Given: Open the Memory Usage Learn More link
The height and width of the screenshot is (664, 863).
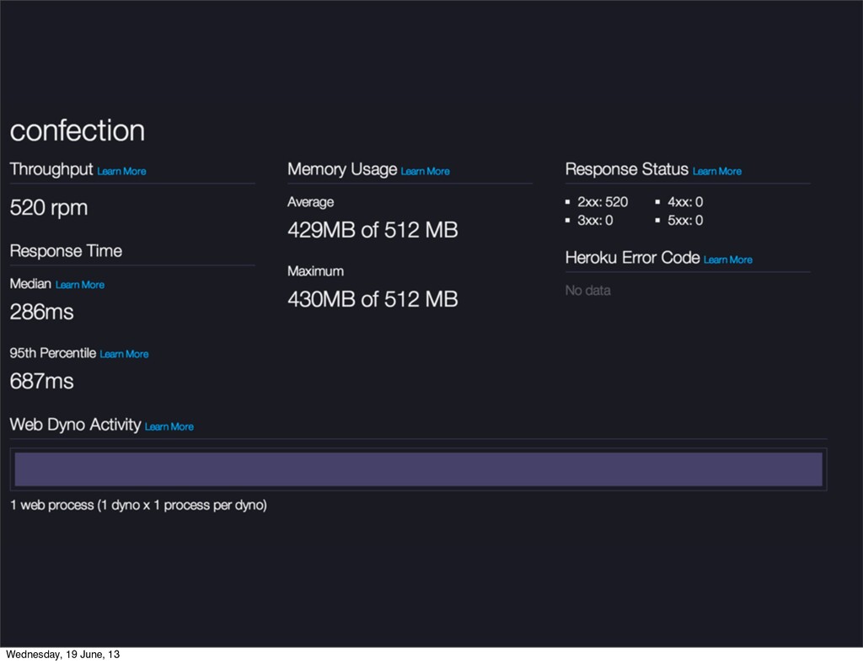Looking at the screenshot, I should point(425,171).
